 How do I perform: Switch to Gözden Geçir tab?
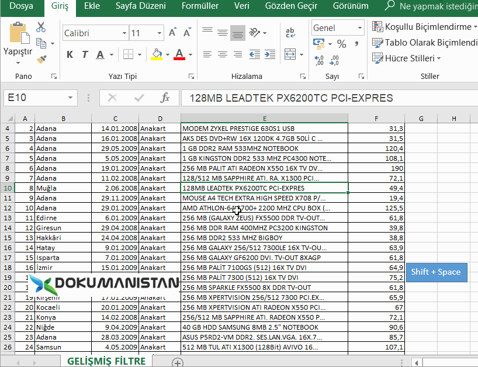291,6
